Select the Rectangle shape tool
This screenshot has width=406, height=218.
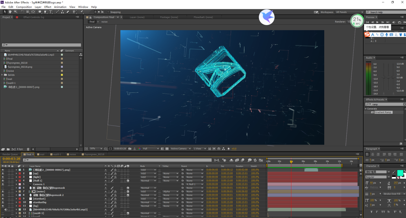point(40,12)
